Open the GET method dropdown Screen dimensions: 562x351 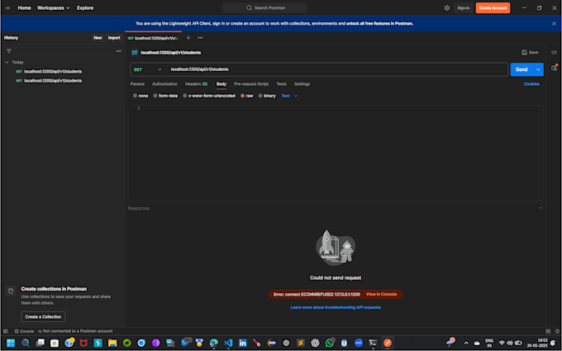click(148, 69)
